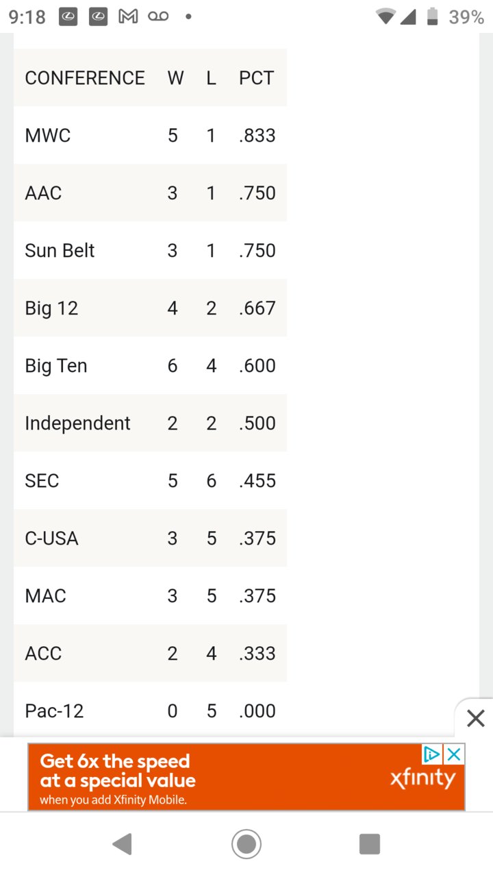Sort by CONFERENCE column header
Screen dimensions: 493x877
[85, 78]
